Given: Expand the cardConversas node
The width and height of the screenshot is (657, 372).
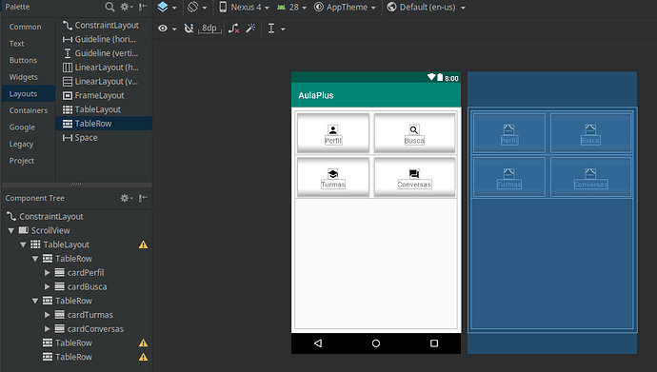Looking at the screenshot, I should pyautogui.click(x=48, y=329).
